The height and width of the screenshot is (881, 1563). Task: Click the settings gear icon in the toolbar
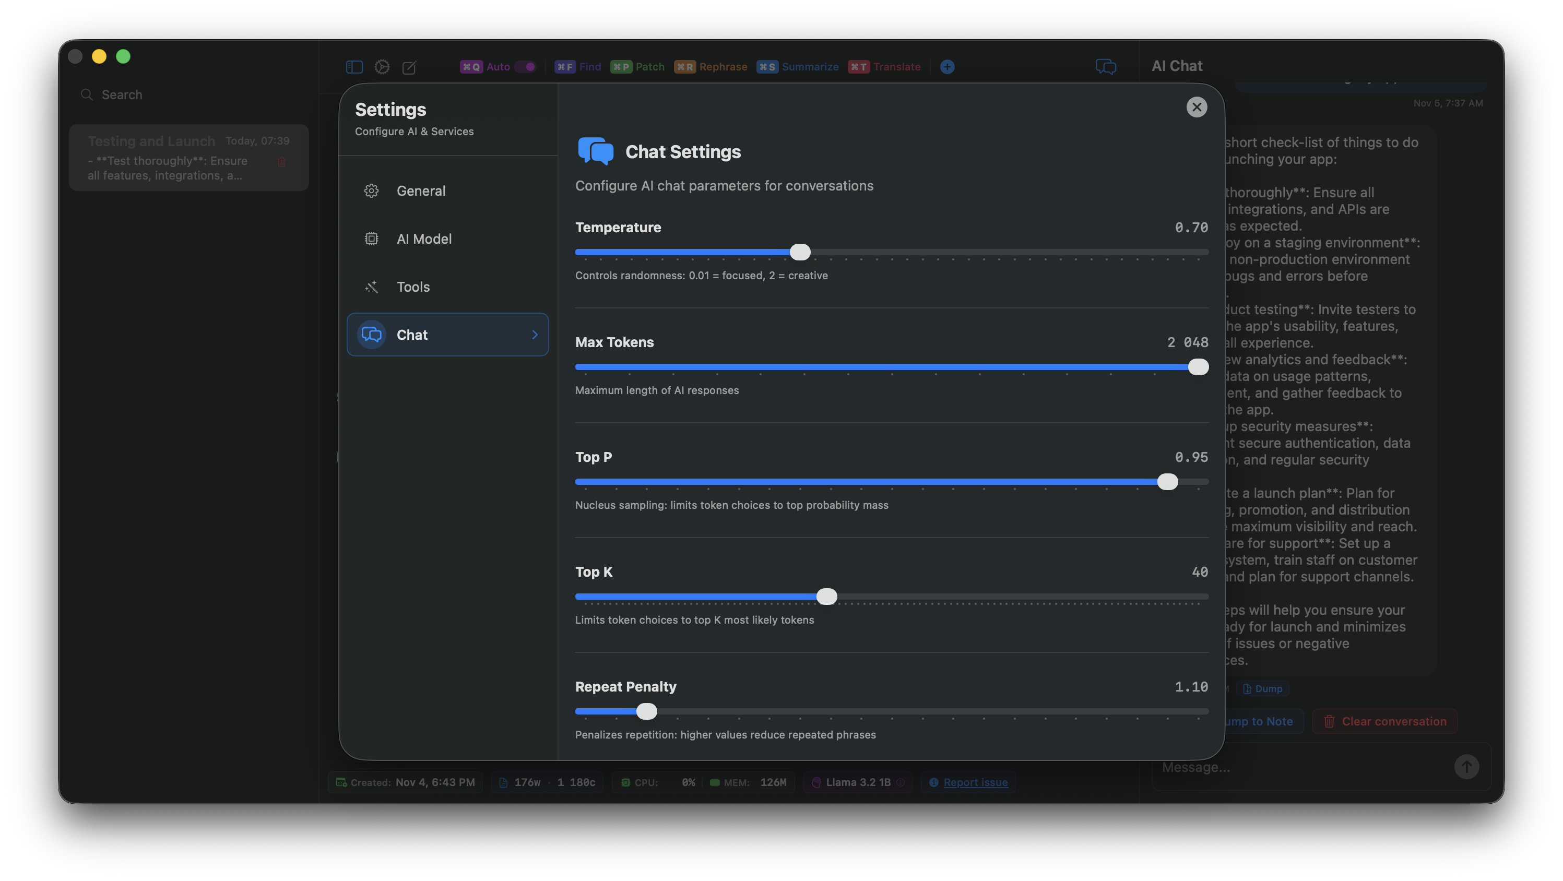[382, 67]
